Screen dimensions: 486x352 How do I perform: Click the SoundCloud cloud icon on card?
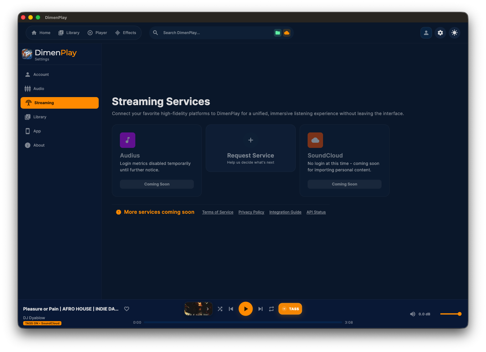(315, 140)
